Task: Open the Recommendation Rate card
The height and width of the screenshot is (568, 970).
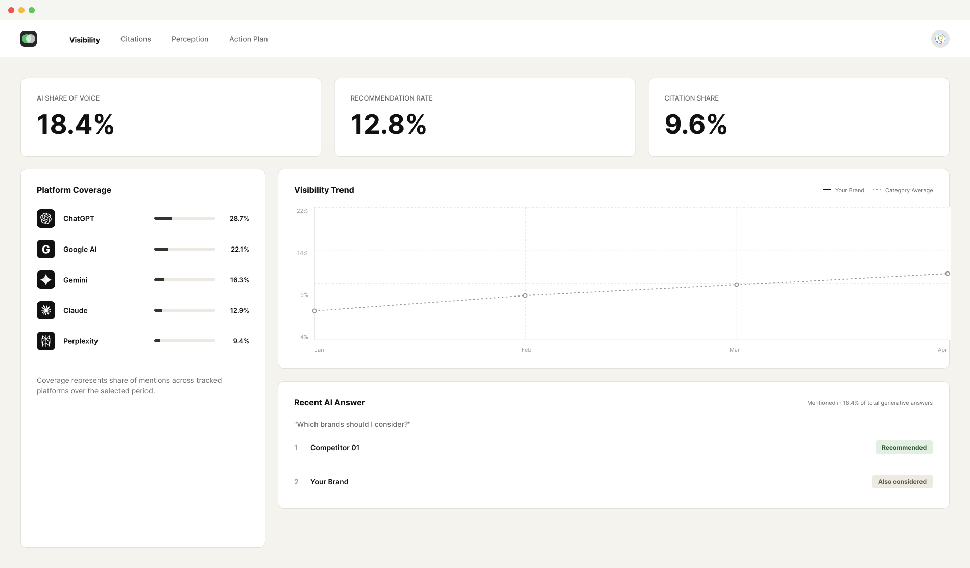Action: click(x=485, y=117)
